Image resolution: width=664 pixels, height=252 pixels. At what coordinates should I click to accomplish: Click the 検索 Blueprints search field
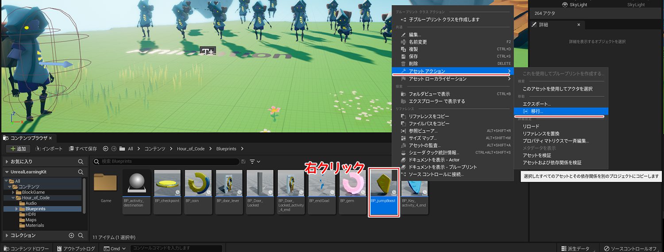point(168,162)
